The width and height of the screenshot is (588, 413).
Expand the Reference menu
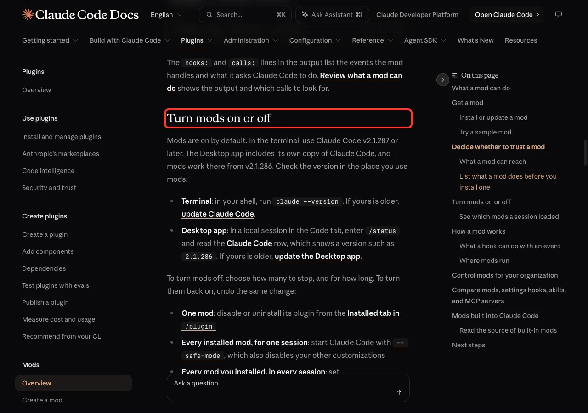(373, 40)
